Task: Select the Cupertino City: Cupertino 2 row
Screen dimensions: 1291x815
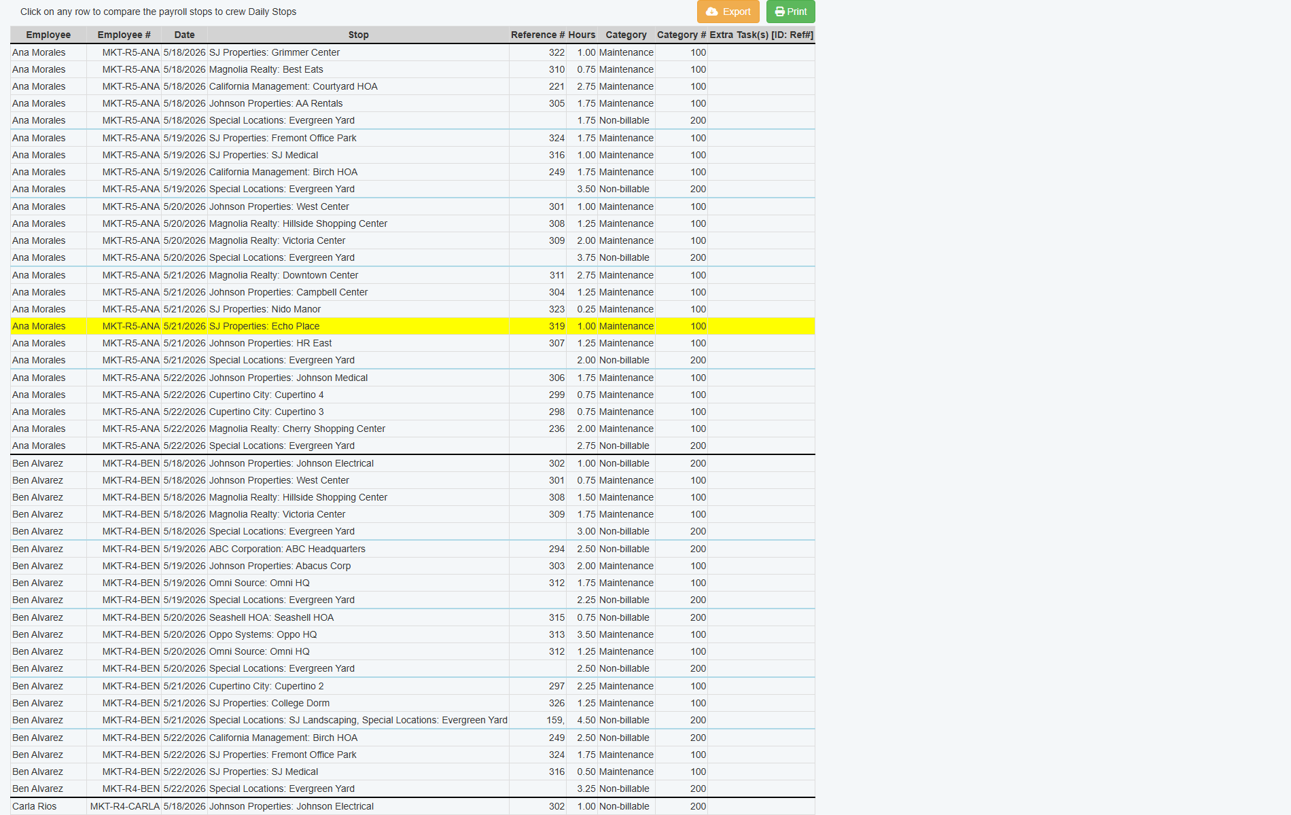Action: click(412, 686)
